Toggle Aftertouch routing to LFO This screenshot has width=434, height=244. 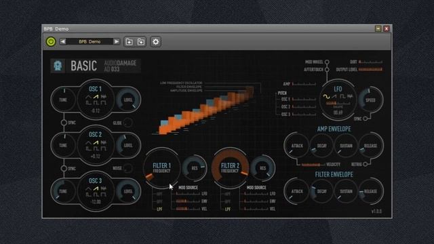tap(327, 69)
